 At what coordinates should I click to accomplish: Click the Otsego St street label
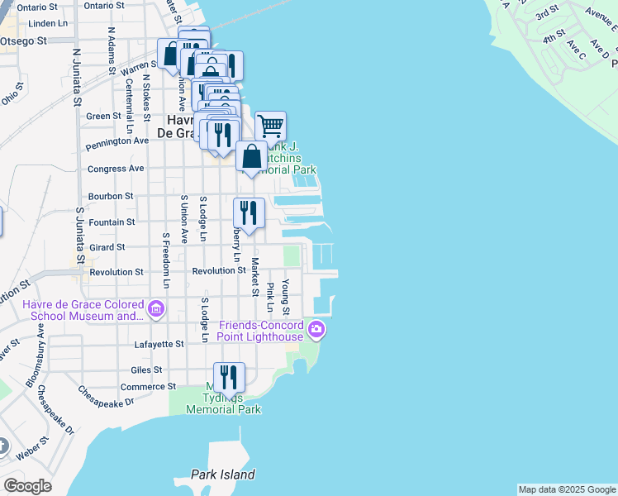tap(23, 41)
